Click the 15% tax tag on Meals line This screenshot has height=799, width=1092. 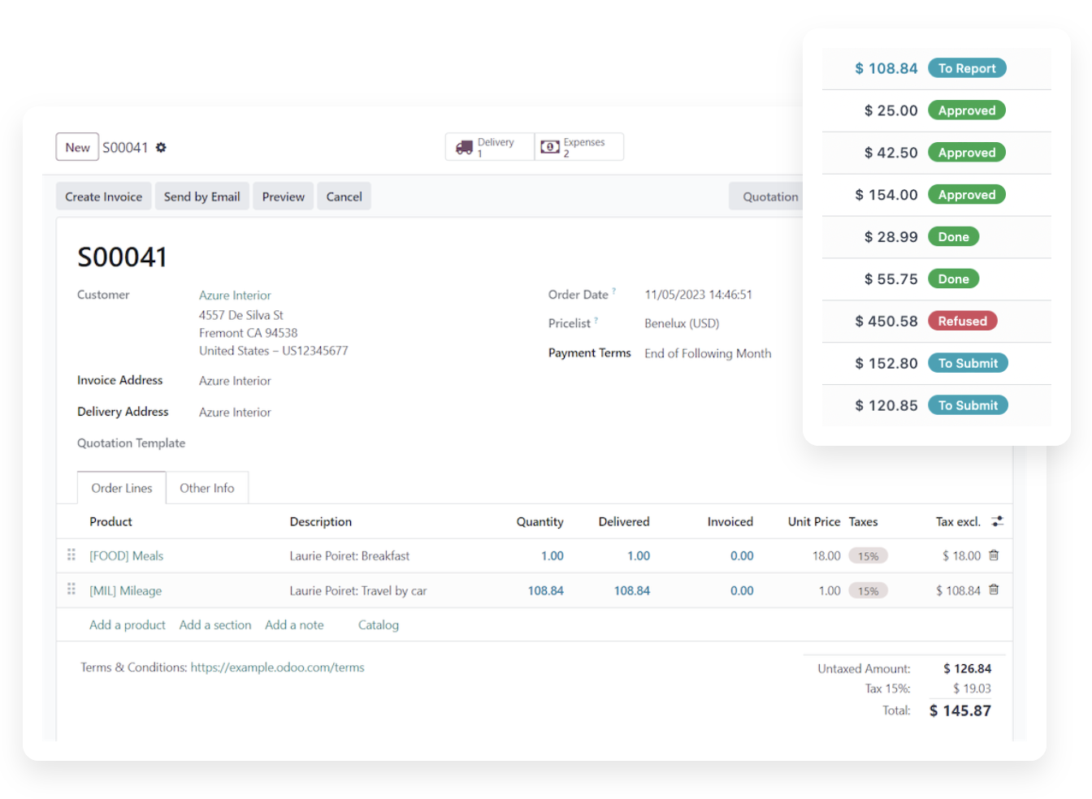pyautogui.click(x=868, y=556)
